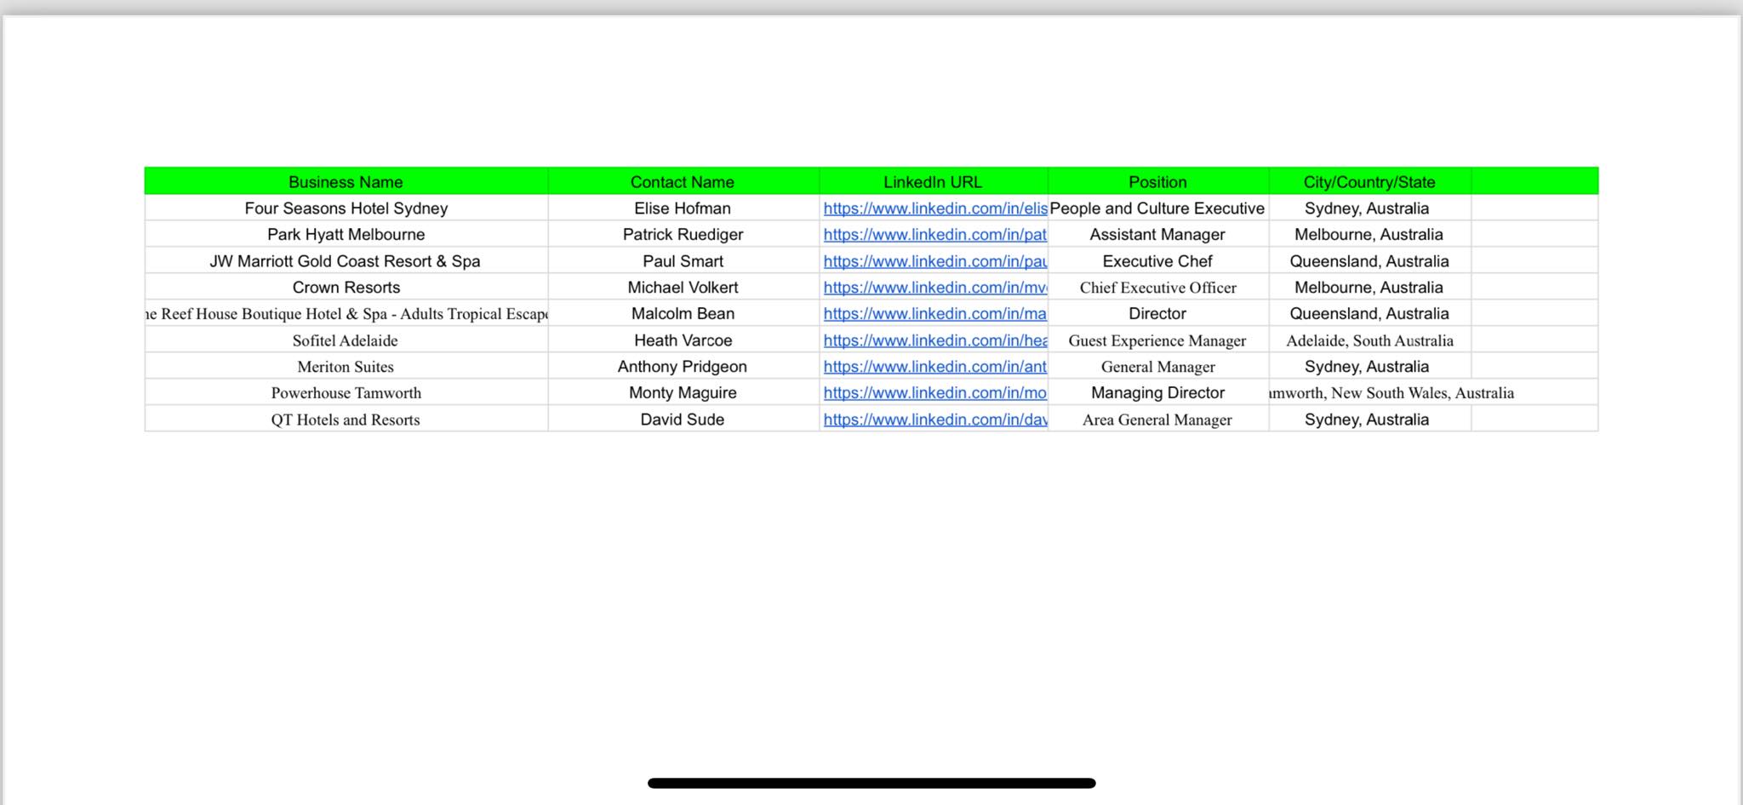
Task: Select Elise Hofman's Sydney, Australia location cell
Action: tap(1370, 208)
